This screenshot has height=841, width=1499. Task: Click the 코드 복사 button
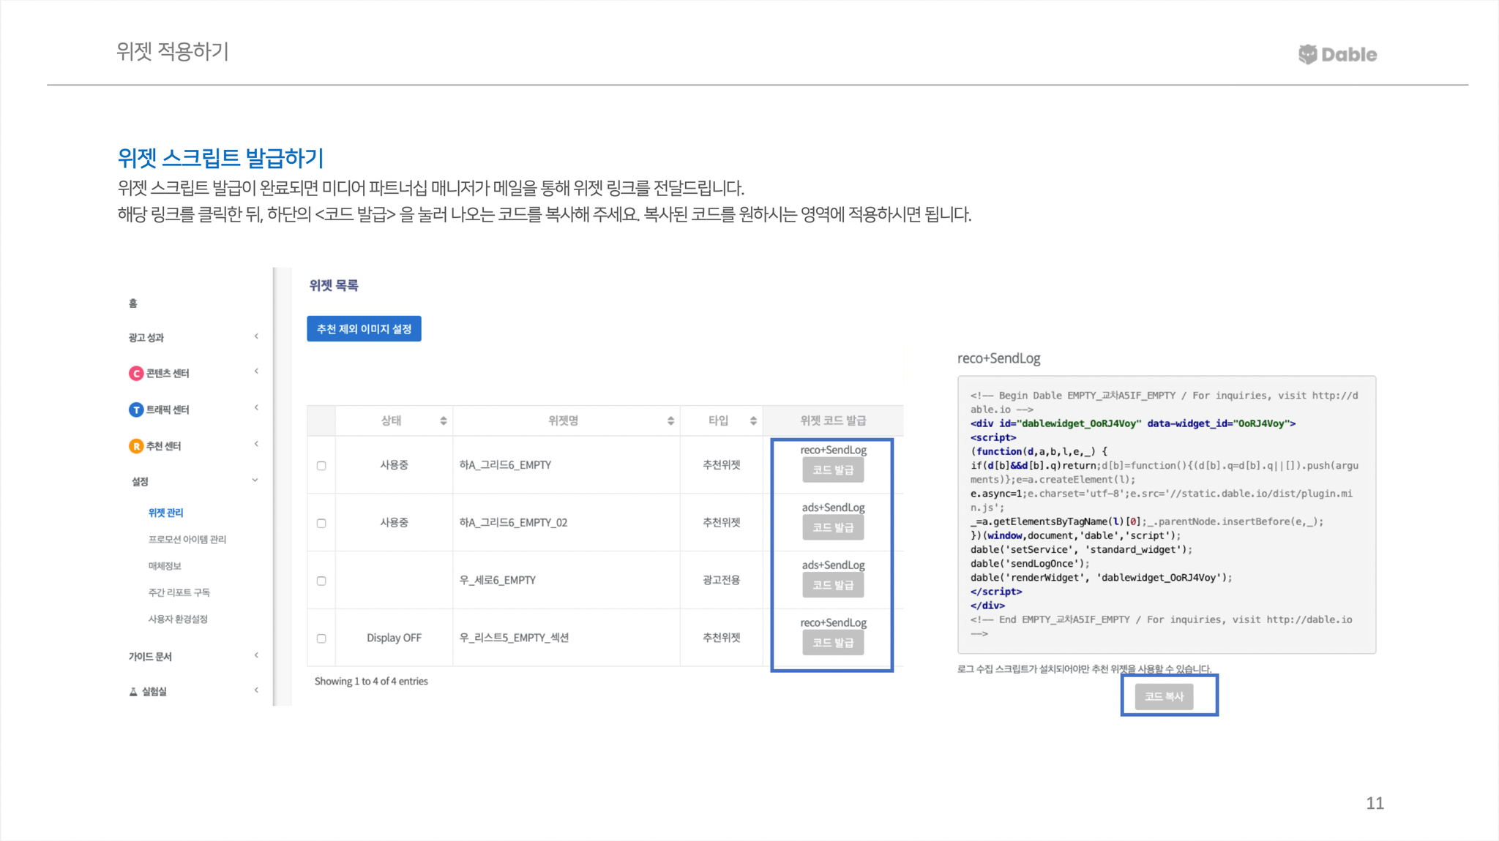[1164, 697]
